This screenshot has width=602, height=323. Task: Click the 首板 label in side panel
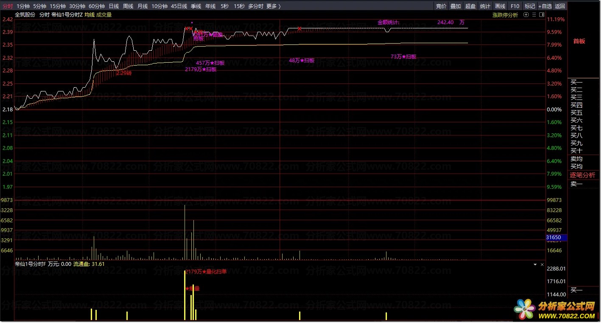579,41
